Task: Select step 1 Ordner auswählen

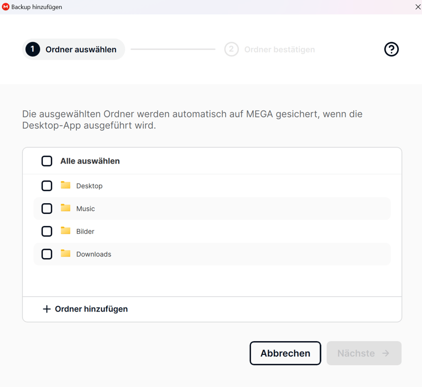Action: (74, 49)
